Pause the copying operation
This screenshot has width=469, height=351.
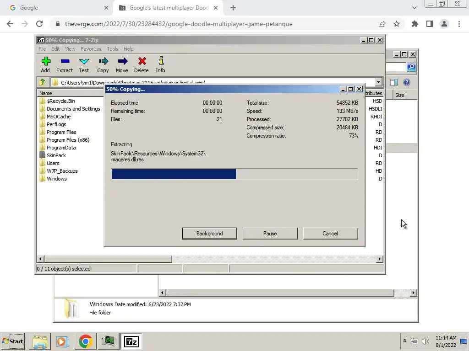pyautogui.click(x=270, y=234)
